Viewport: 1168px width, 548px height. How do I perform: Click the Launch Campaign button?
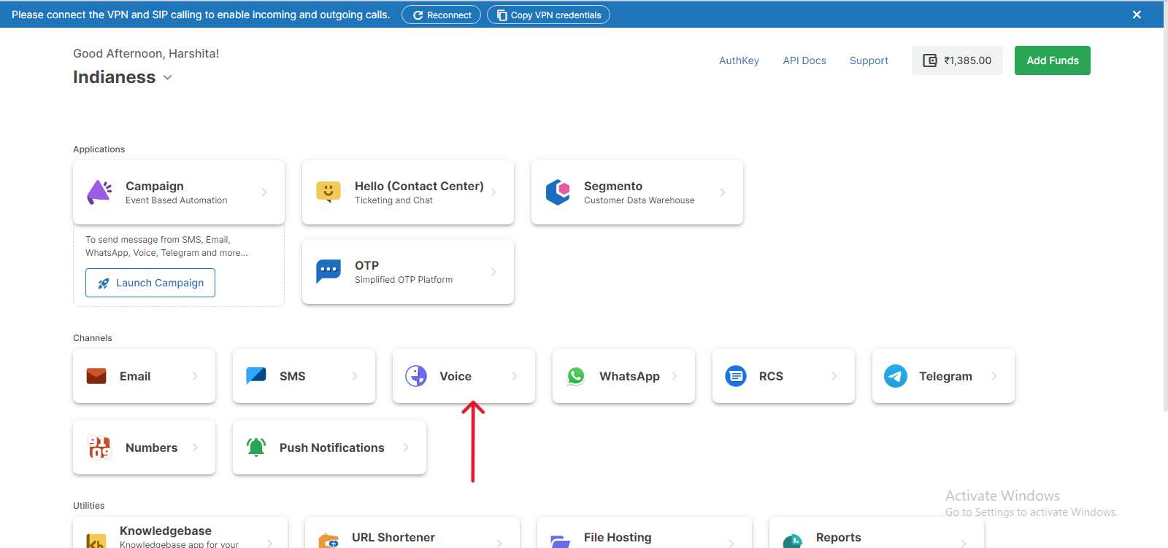[150, 283]
